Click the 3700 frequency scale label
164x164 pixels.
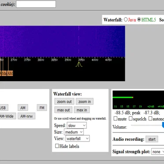tap(14, 60)
